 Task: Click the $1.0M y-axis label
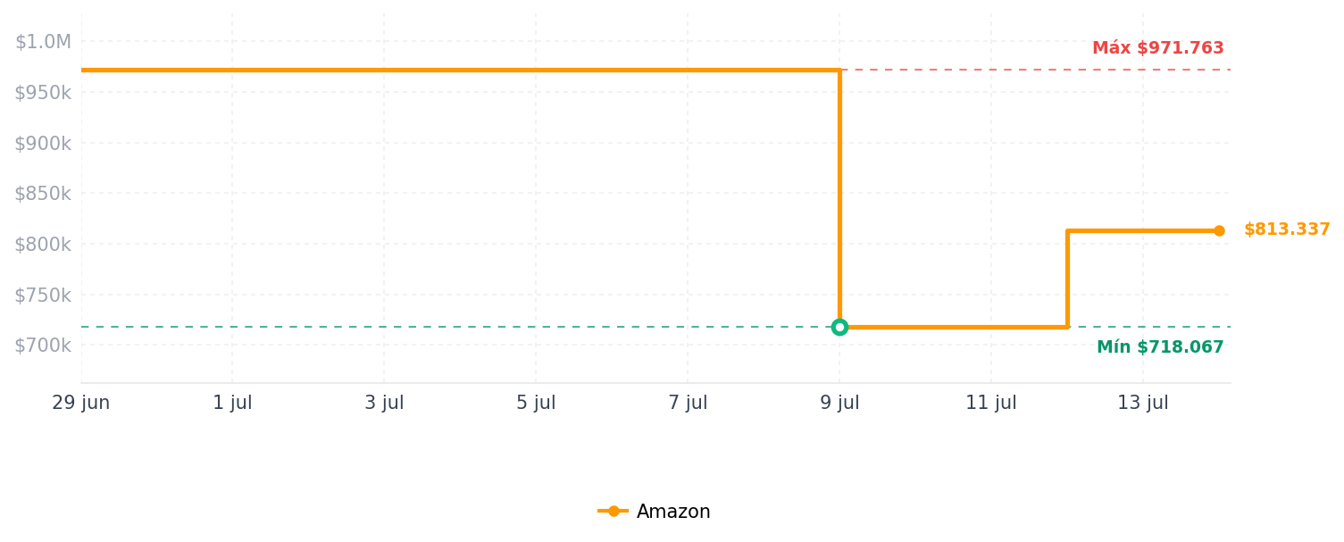pyautogui.click(x=43, y=42)
